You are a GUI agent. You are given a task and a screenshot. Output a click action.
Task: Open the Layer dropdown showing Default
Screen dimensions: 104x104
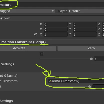click(x=86, y=11)
